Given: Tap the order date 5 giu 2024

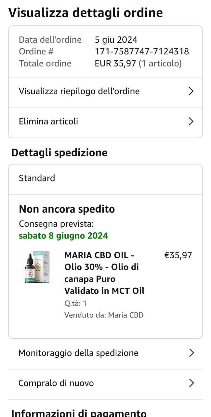Looking at the screenshot, I should tap(116, 40).
